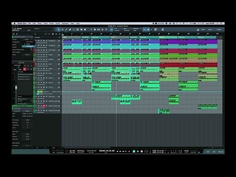The image size is (236, 177).
Task: Open the wrench track list options
Action: tap(35, 34)
